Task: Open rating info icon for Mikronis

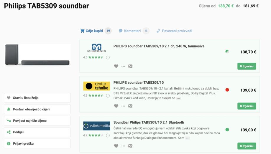Action: tap(108, 57)
